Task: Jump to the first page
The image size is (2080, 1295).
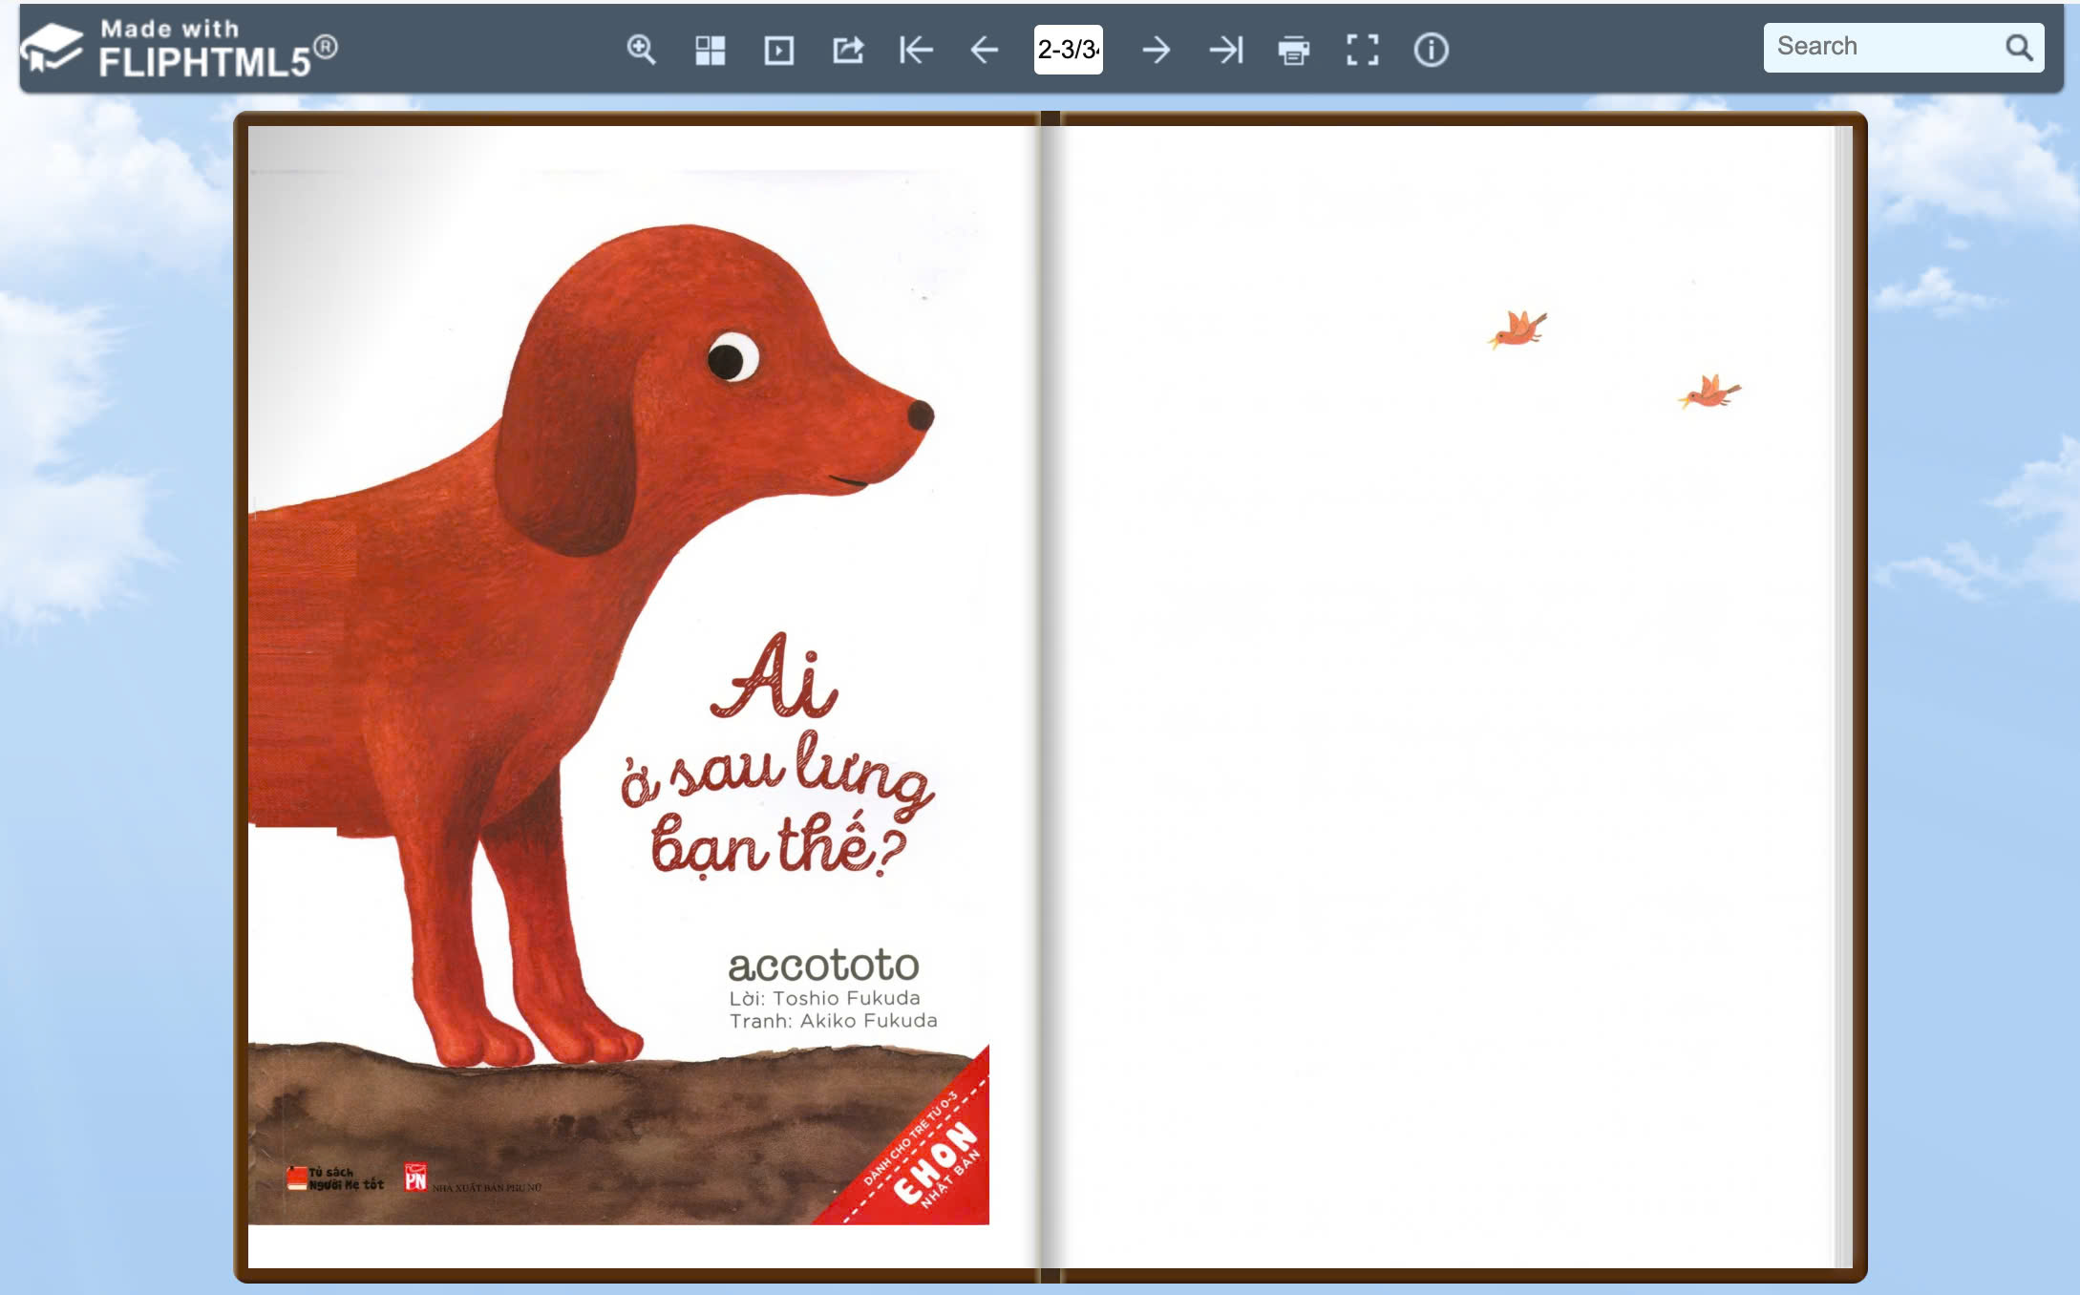Action: click(x=916, y=50)
